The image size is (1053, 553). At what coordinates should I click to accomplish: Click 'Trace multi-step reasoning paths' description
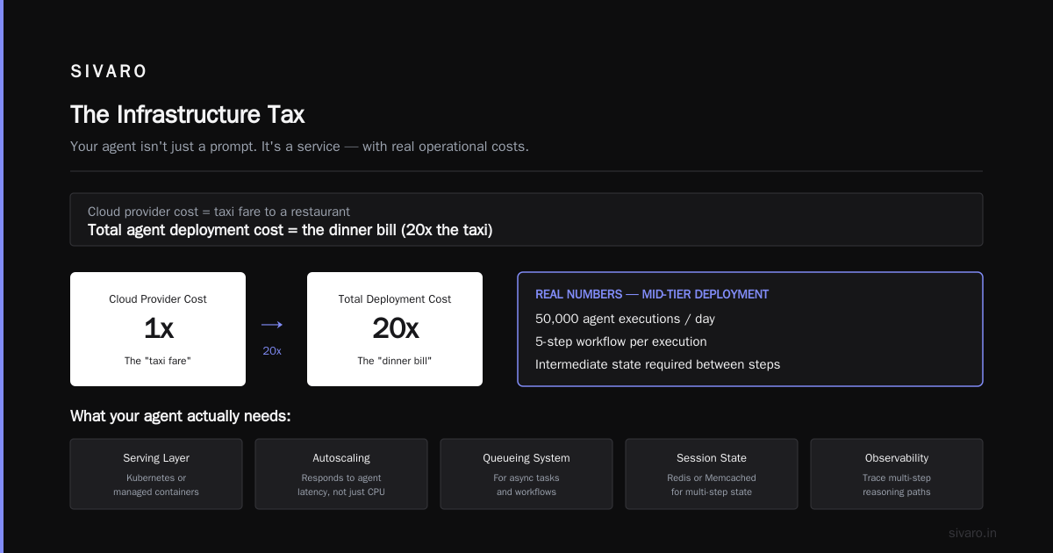tap(897, 485)
